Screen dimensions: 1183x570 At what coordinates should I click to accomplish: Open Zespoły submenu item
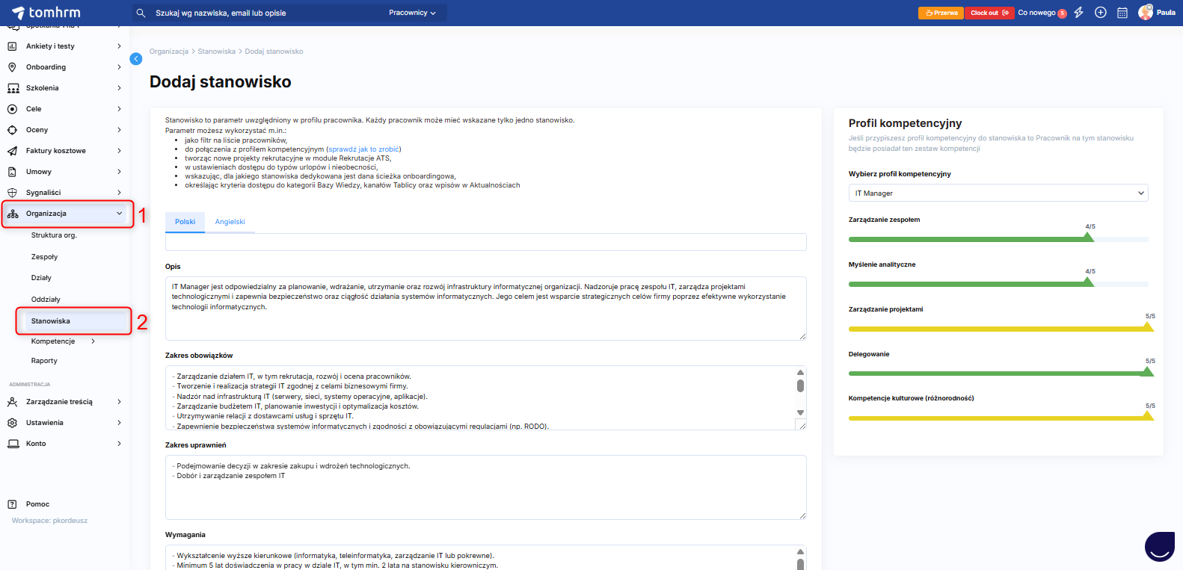pos(44,257)
